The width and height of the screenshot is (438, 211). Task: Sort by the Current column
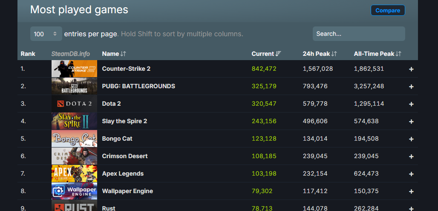[x=266, y=54]
